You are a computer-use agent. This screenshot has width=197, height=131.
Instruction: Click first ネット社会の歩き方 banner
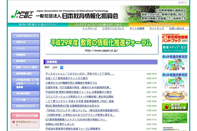click(x=175, y=63)
